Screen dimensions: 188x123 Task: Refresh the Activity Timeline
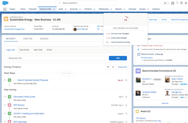click(x=113, y=67)
